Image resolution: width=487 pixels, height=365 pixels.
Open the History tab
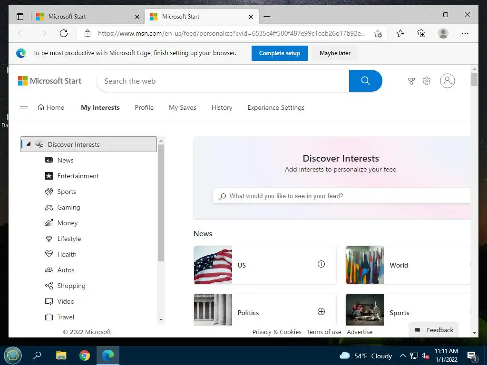click(222, 107)
